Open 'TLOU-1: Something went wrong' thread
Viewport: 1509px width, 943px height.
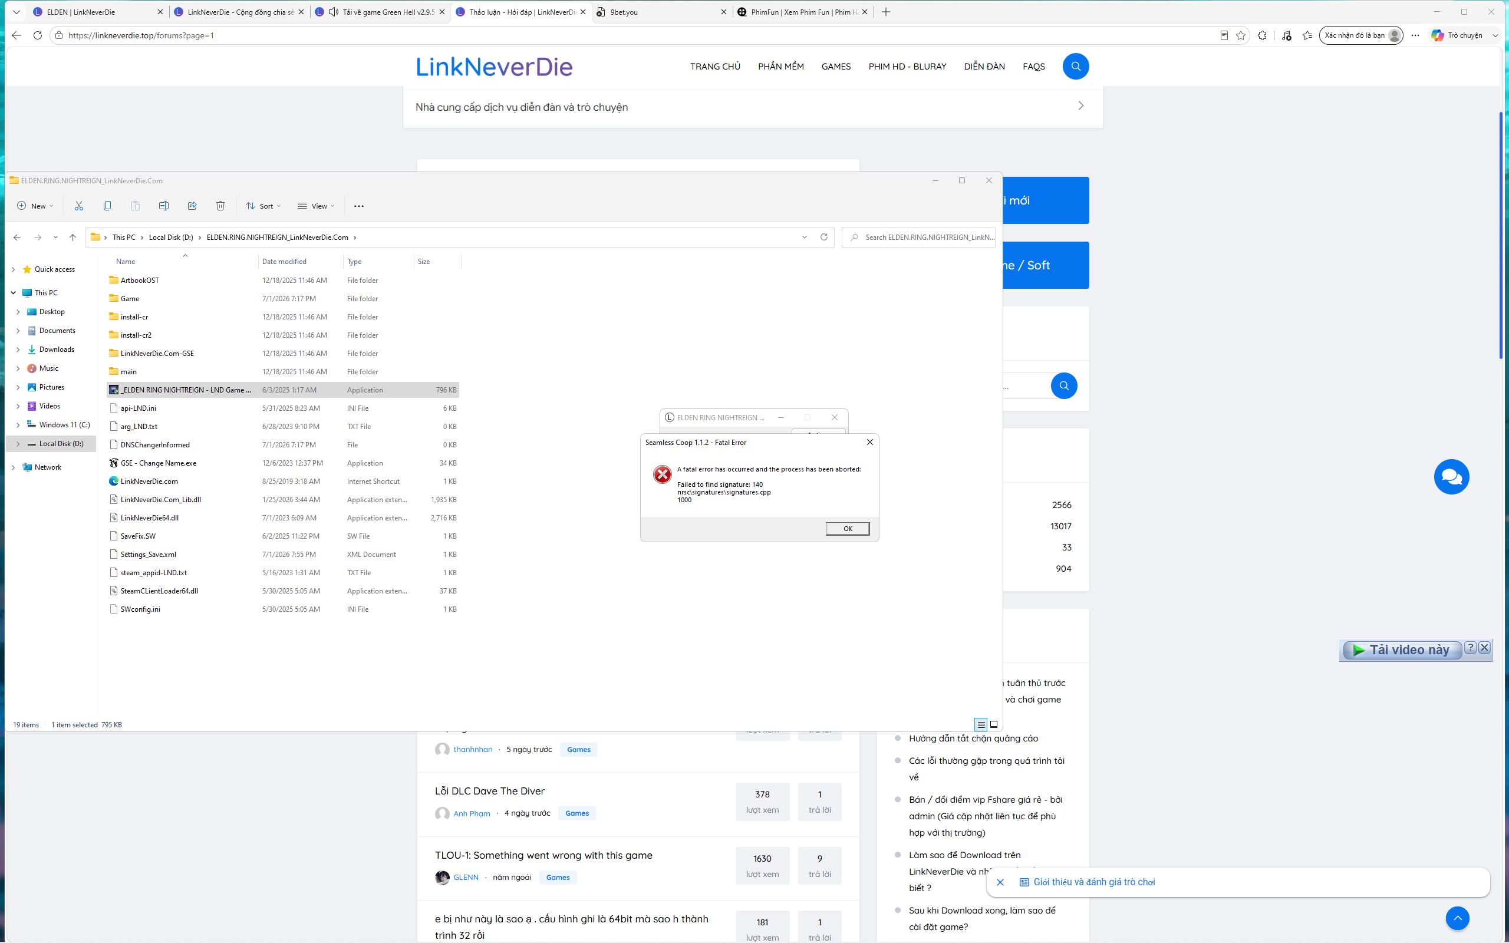[x=543, y=855]
